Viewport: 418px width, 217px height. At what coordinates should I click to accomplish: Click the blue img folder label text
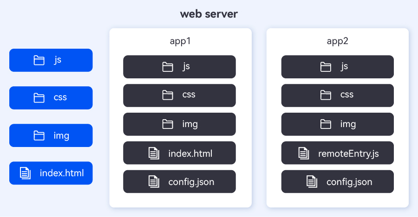(61, 135)
